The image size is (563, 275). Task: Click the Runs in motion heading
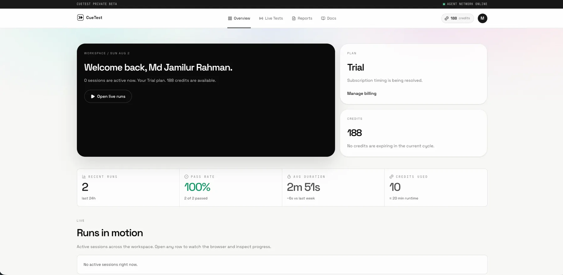pos(110,233)
